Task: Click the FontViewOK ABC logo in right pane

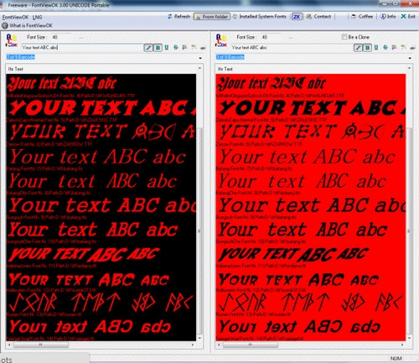Action: pyautogui.click(x=221, y=40)
